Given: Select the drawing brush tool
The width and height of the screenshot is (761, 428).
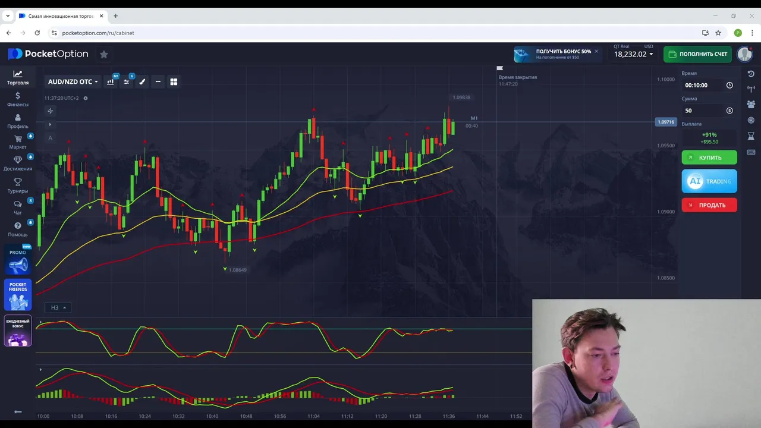Looking at the screenshot, I should coord(142,81).
